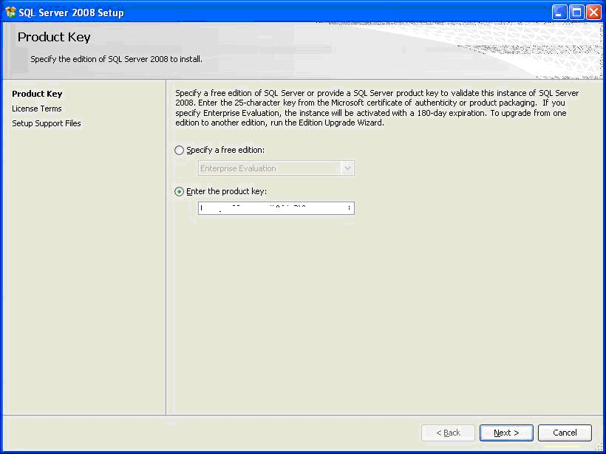Open the Enterprise Evaluation edition combo box
This screenshot has height=454, width=606.
click(x=269, y=168)
